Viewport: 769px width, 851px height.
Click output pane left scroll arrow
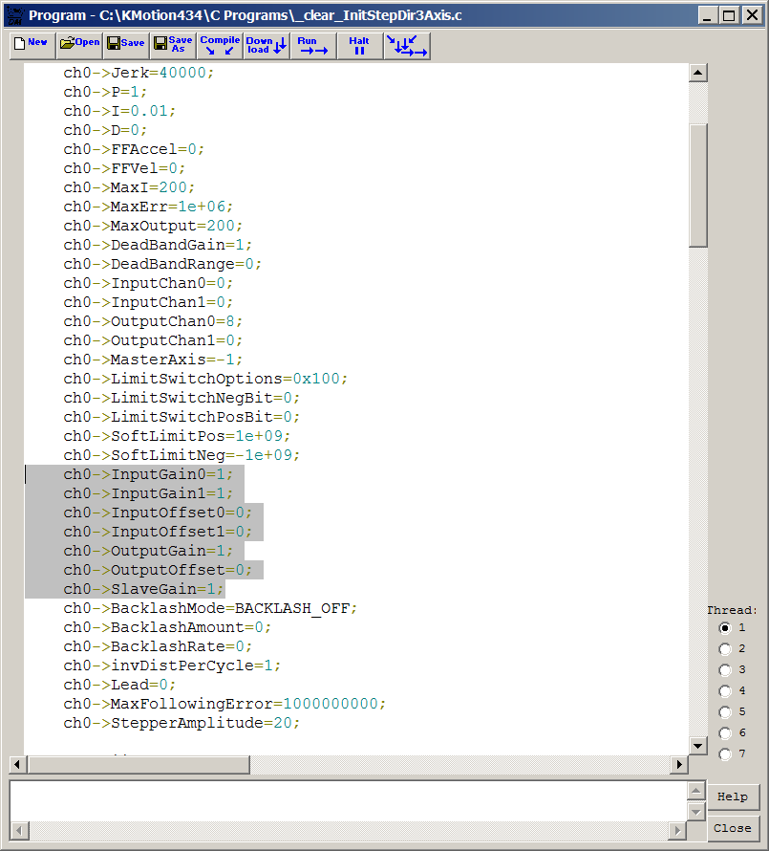click(x=20, y=830)
